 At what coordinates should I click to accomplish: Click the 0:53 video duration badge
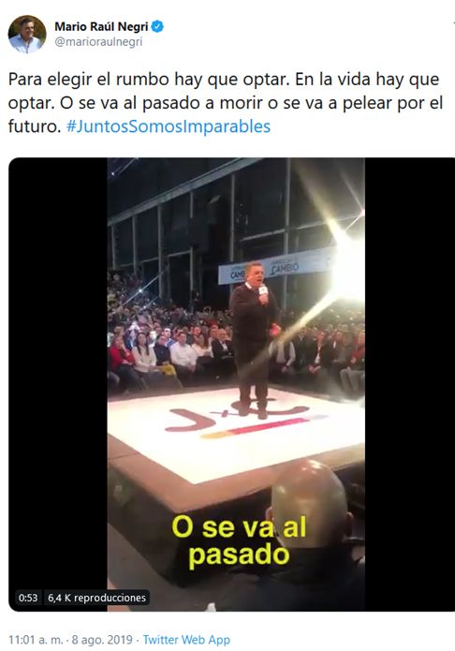click(28, 598)
